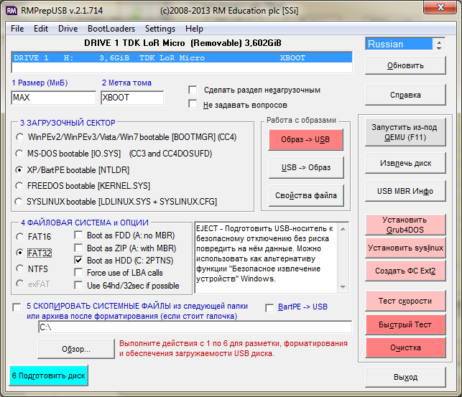Select DRIVE 1 TDK LoR Micro row
This screenshot has height=397, width=462.
click(182, 57)
